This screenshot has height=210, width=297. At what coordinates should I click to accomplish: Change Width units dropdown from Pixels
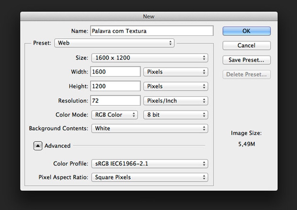[176, 72]
